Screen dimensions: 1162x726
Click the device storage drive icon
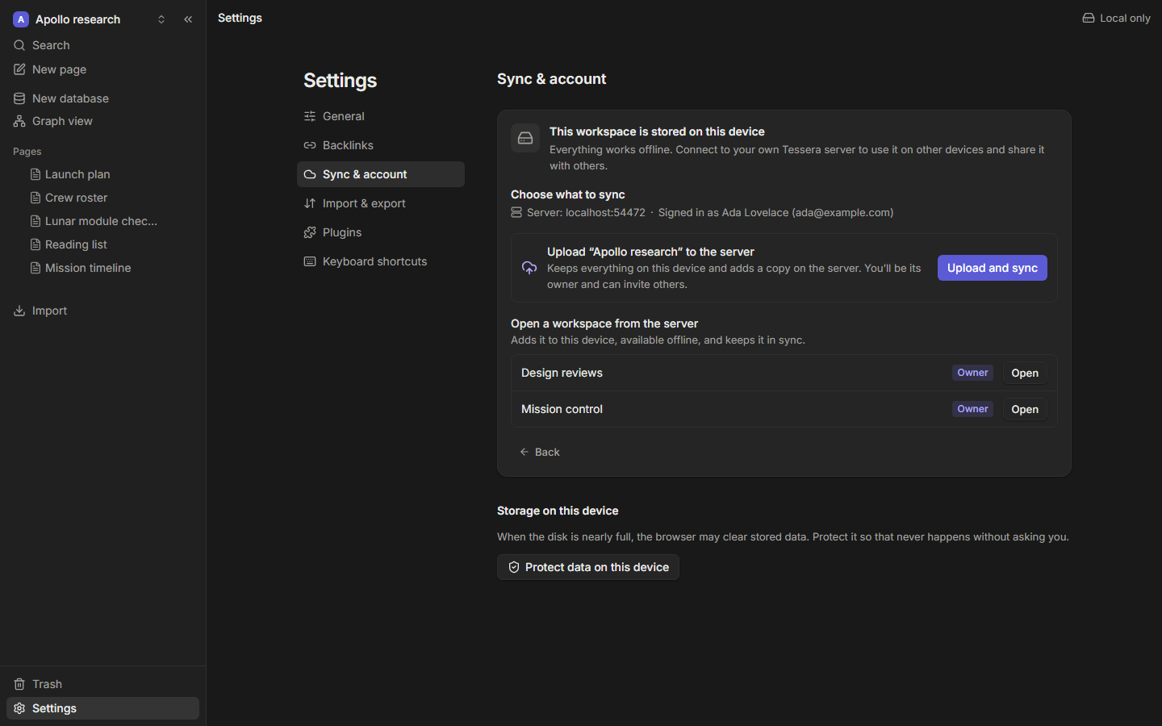tap(525, 138)
